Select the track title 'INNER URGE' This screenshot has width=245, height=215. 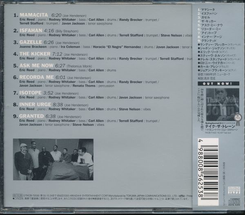click(35, 104)
